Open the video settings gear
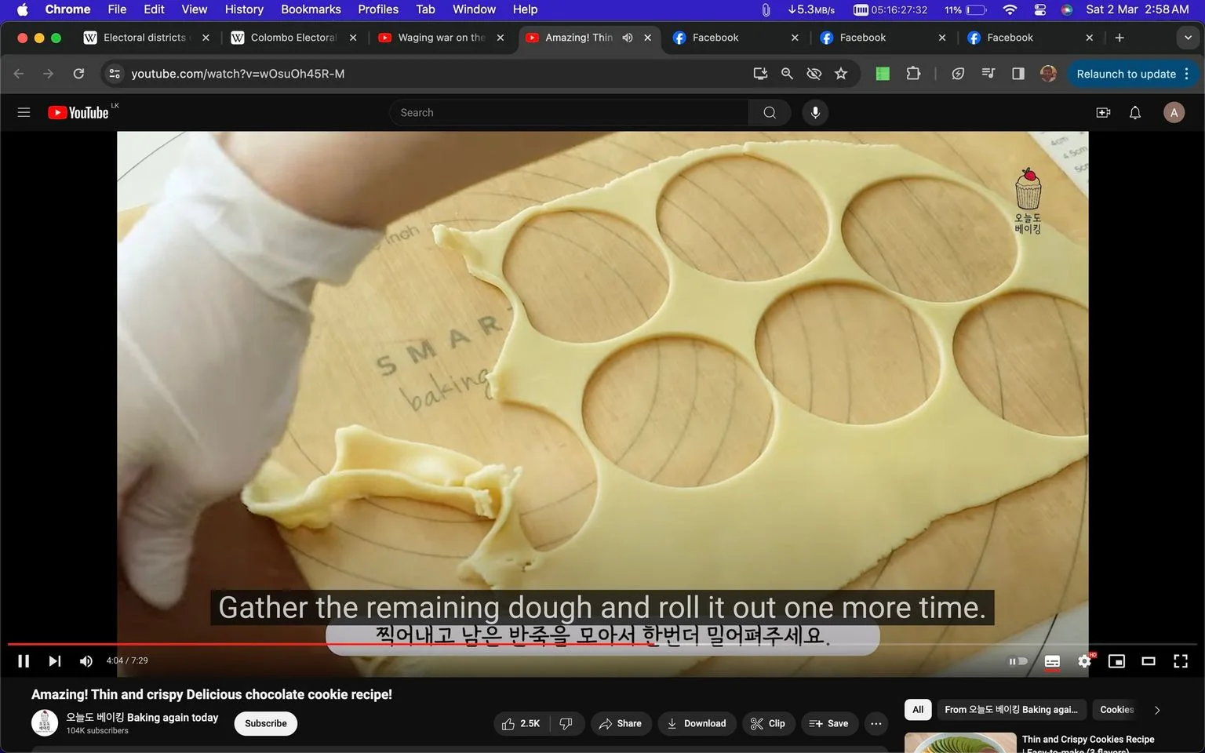Image resolution: width=1205 pixels, height=753 pixels. 1084,661
